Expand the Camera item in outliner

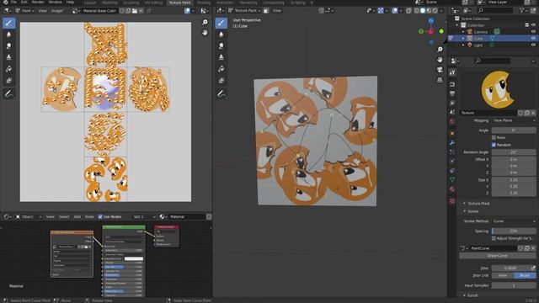[463, 32]
